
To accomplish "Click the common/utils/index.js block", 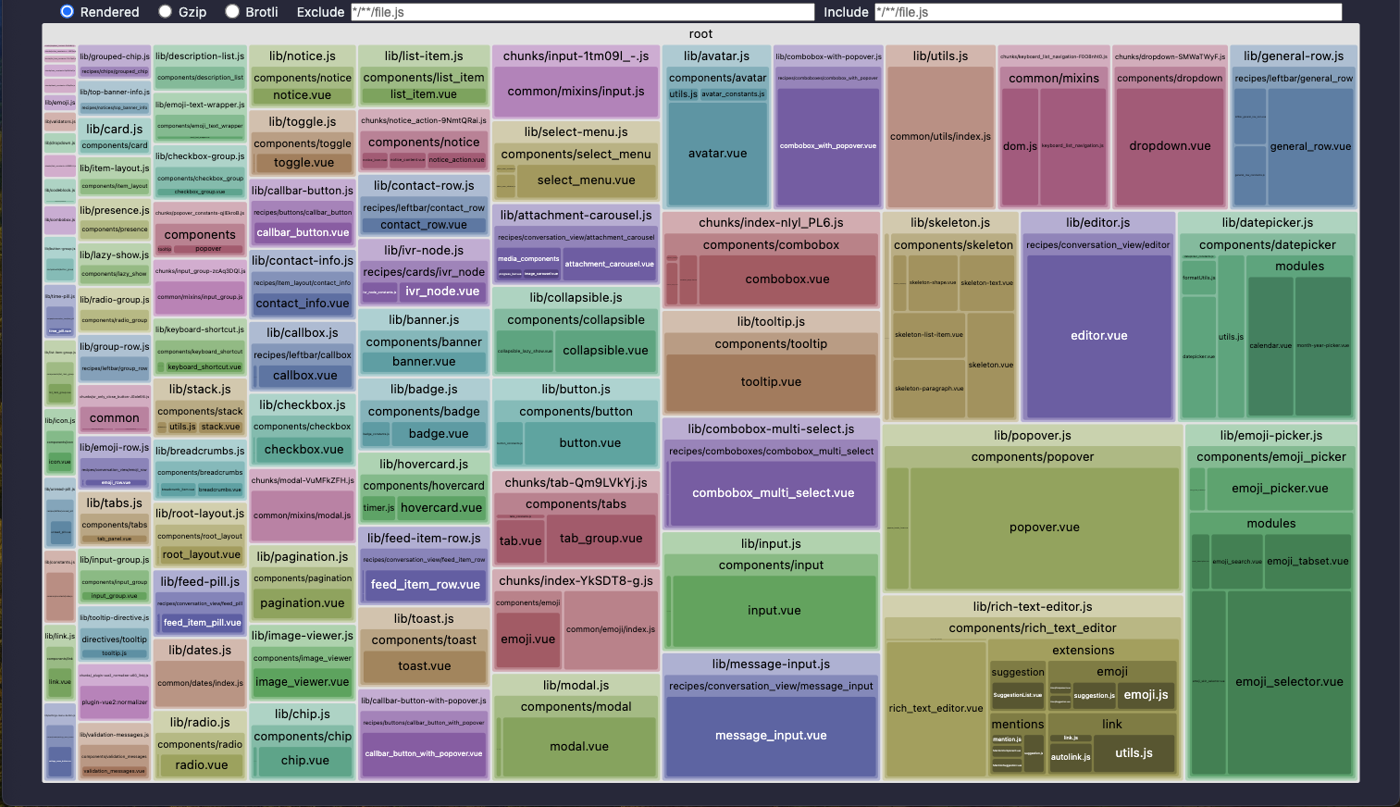I will [x=940, y=137].
